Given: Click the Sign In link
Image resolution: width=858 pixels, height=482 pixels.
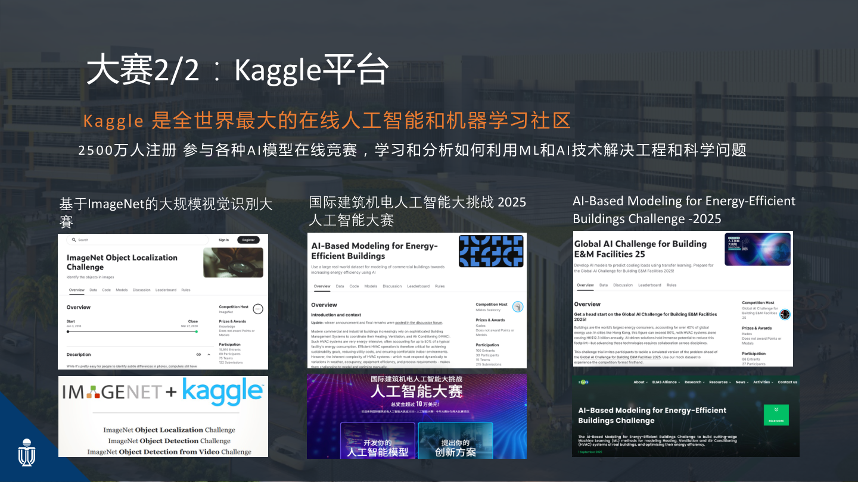Looking at the screenshot, I should coord(223,240).
